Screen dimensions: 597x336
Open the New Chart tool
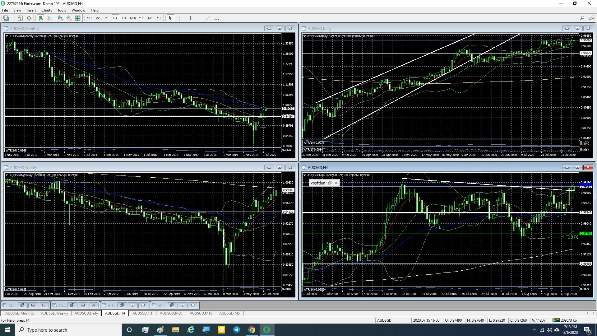(6, 18)
